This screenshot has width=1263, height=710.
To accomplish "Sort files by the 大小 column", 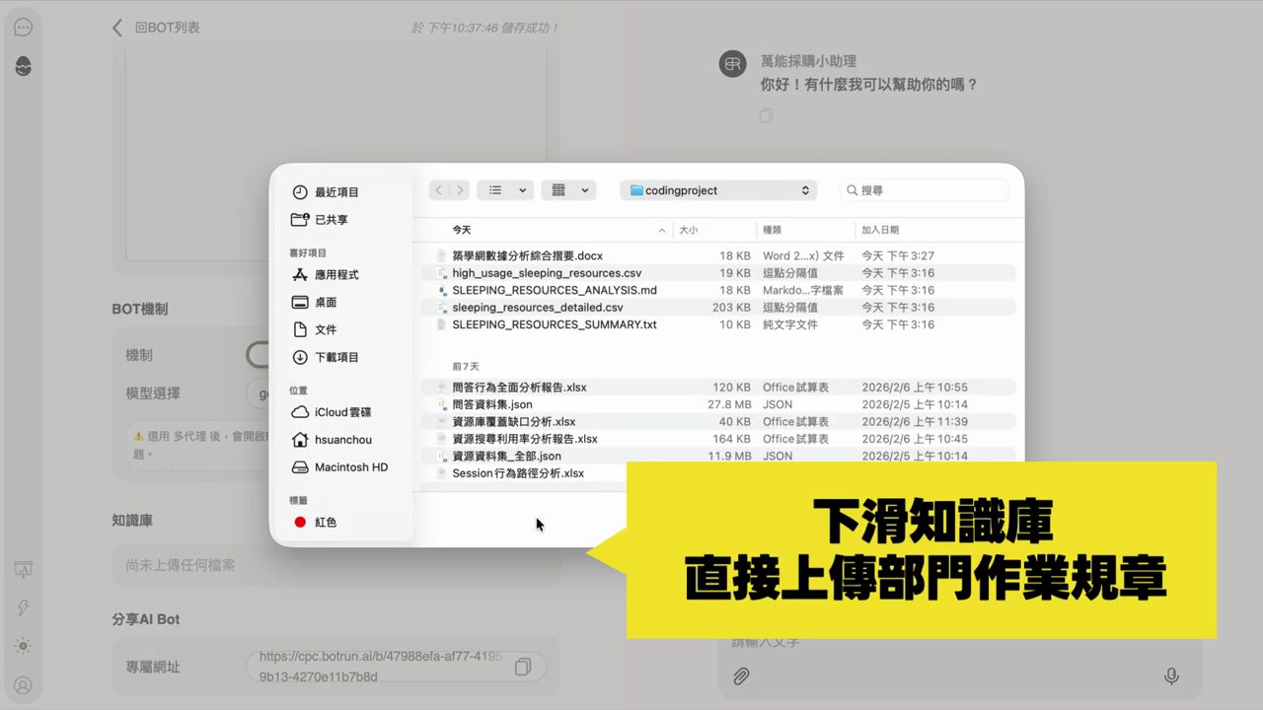I will 688,230.
